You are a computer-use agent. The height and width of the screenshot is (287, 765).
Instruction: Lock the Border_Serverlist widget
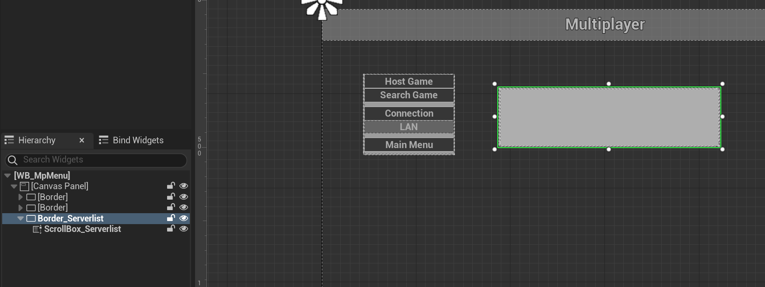[x=171, y=218]
